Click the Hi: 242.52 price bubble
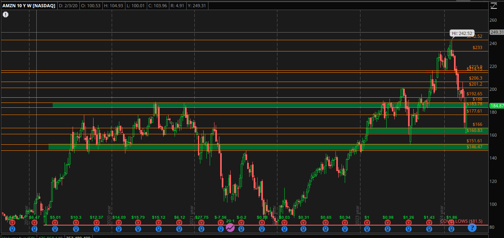This screenshot has height=238, width=504. pos(461,33)
